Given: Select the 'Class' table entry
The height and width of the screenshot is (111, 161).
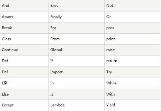Looking at the screenshot, I should [x=24, y=39].
